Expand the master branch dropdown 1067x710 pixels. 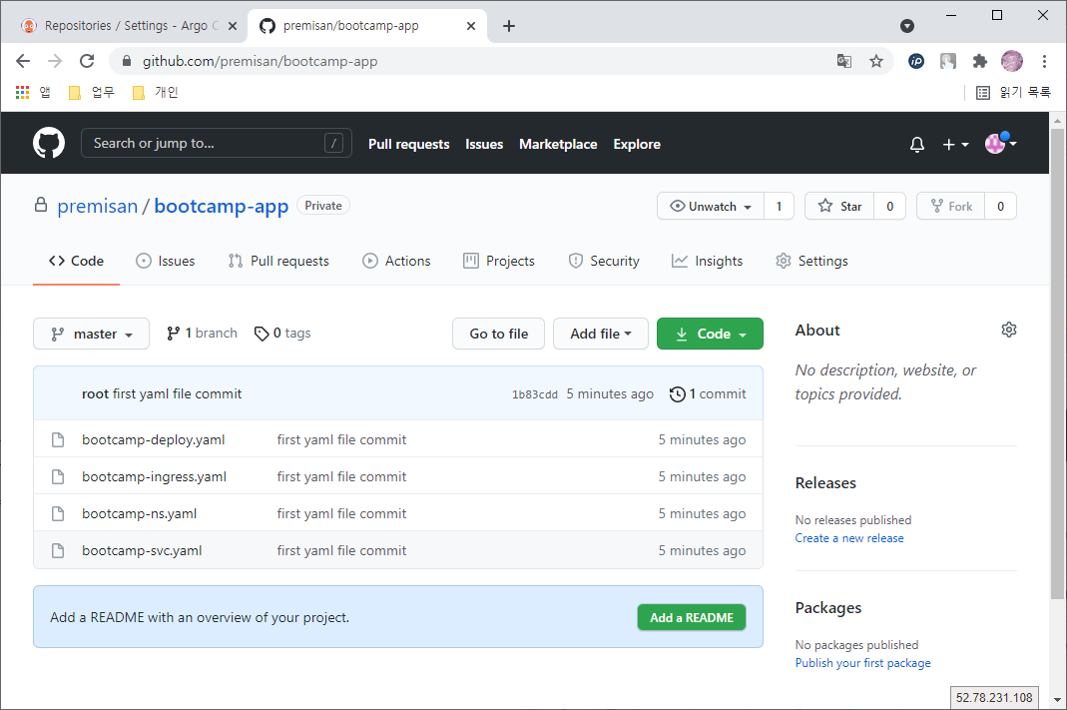[x=91, y=334]
